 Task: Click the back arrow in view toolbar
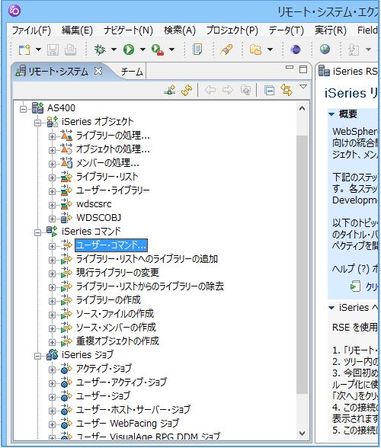[210, 90]
